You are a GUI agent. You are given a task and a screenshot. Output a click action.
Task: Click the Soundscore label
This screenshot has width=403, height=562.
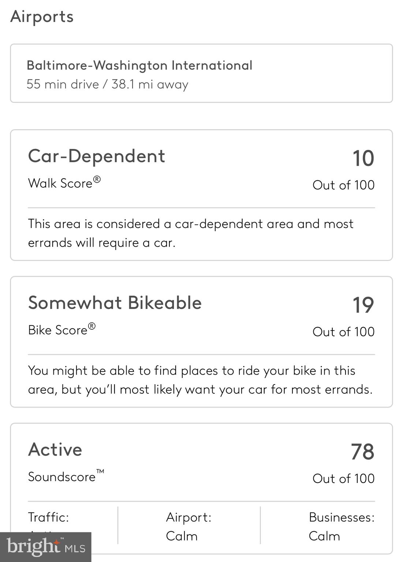coord(66,476)
